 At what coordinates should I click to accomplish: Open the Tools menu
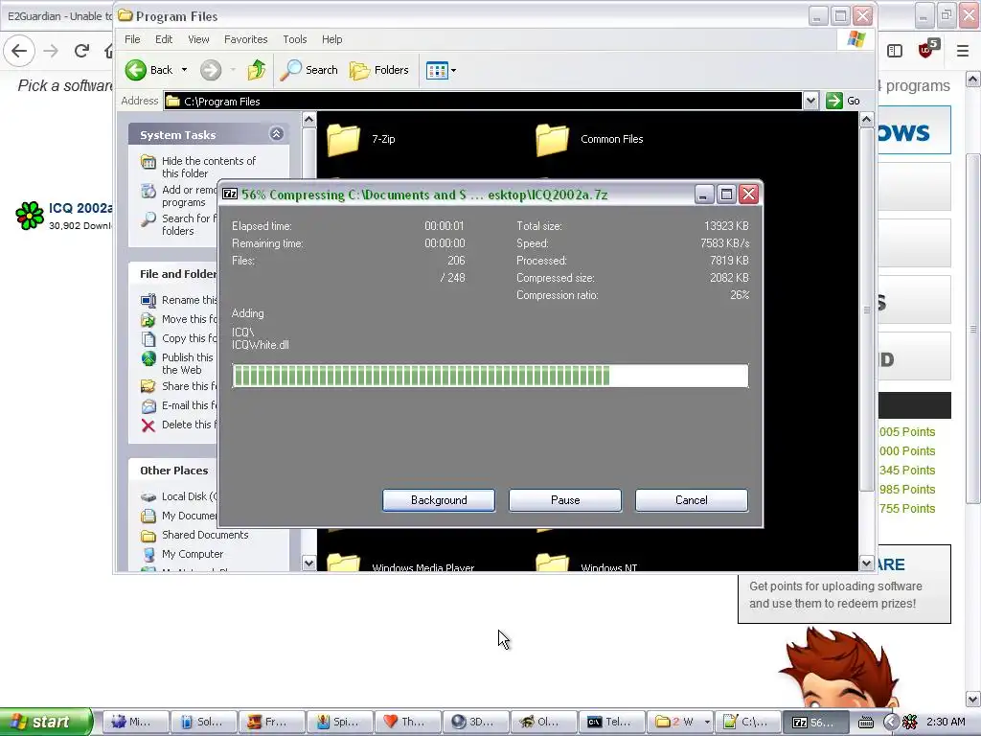(295, 39)
